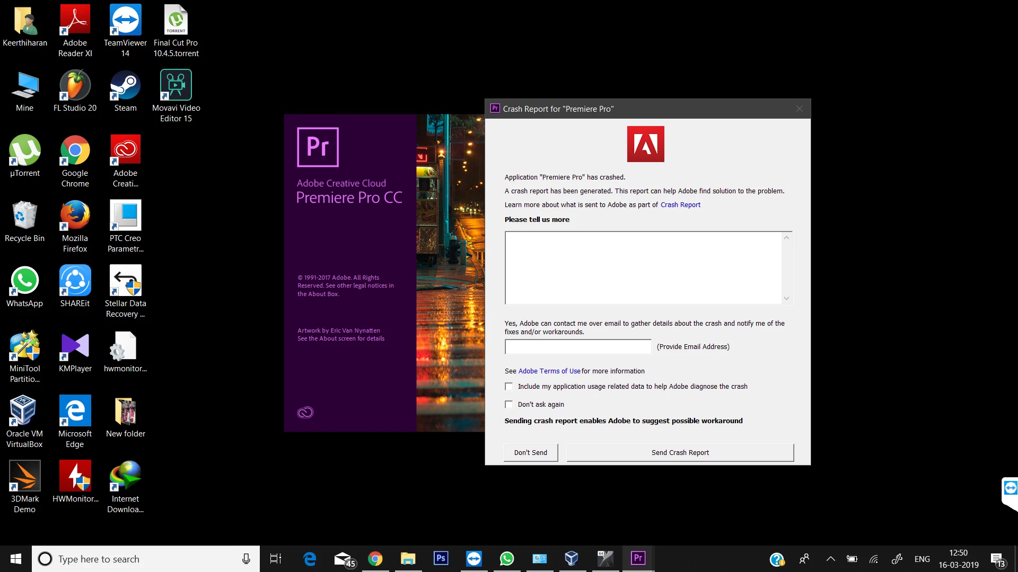Open the Crash Report hyperlink
This screenshot has height=572, width=1018.
coord(680,205)
